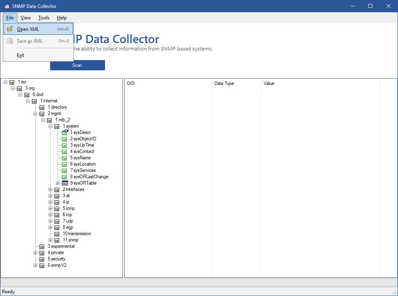The width and height of the screenshot is (398, 296).
Task: Collapse the system tree node
Action: point(51,126)
